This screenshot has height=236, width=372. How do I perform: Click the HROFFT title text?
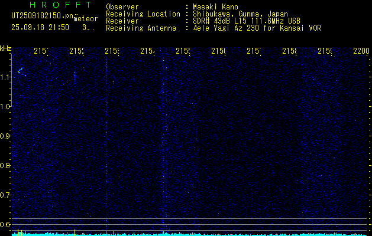pyautogui.click(x=60, y=5)
